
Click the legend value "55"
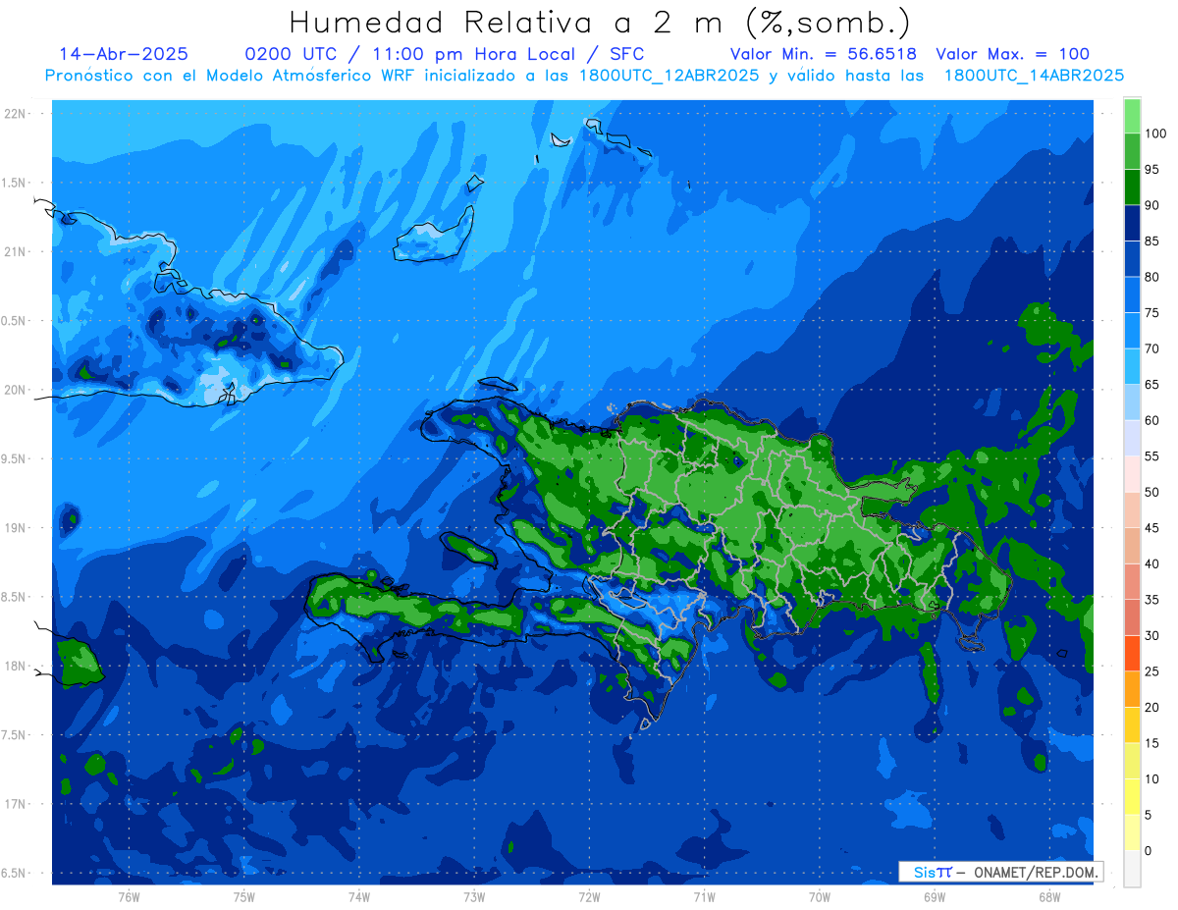1152,456
